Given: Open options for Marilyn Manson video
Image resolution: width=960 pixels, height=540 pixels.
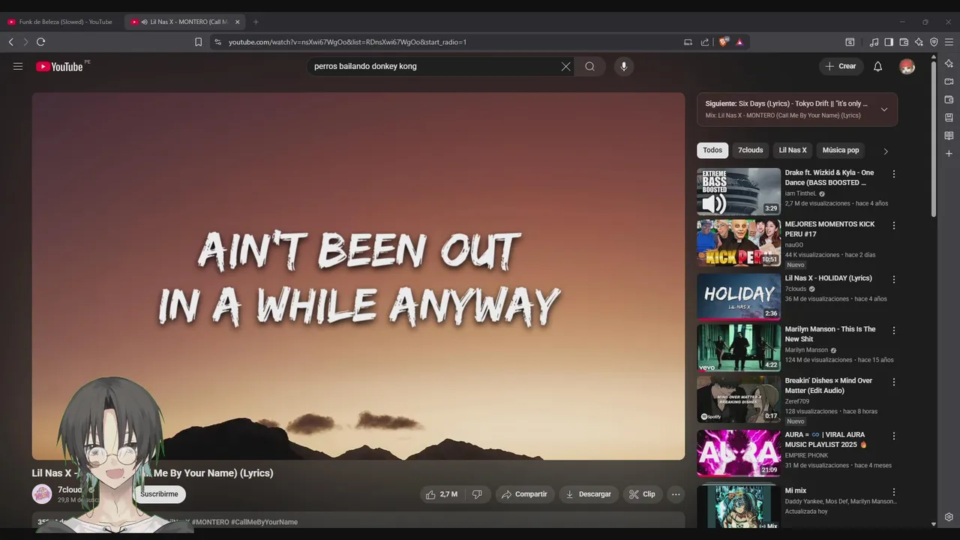Looking at the screenshot, I should click(x=893, y=331).
